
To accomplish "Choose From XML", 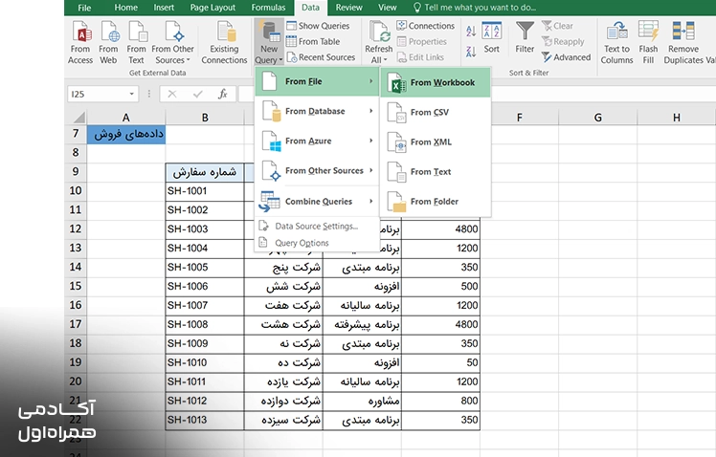I will 436,141.
